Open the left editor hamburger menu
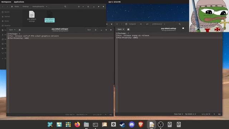Screen dimensions: 229x129 96,30
